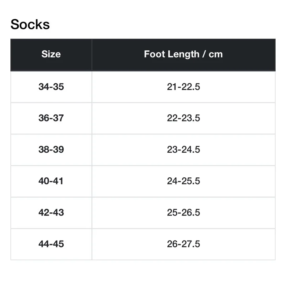Click the border between 25-26.5 and 26-27.5 cells
286x286 pixels.
[x=183, y=228]
